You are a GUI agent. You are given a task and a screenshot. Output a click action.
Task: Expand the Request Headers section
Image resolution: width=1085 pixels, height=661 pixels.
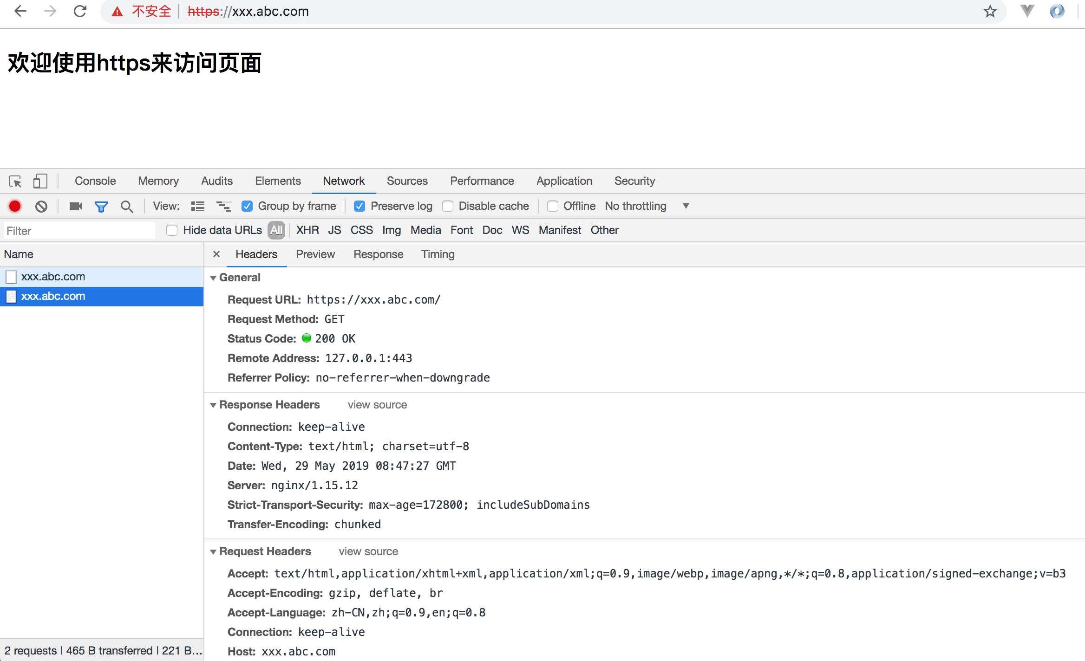point(215,552)
